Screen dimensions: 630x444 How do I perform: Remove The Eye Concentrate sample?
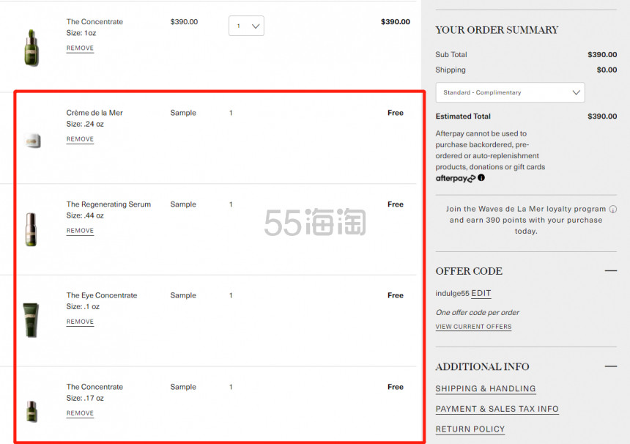click(80, 322)
